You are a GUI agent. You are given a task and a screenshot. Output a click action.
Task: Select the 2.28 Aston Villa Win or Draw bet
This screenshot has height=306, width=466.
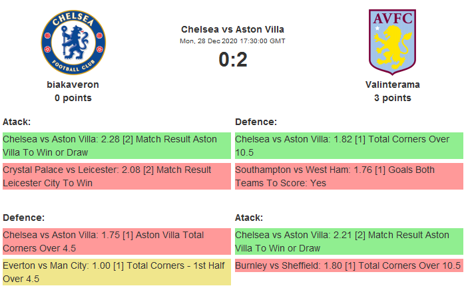point(116,146)
